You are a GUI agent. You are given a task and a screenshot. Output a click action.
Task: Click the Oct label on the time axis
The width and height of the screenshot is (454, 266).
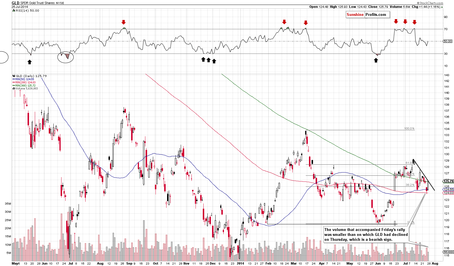[155, 263]
